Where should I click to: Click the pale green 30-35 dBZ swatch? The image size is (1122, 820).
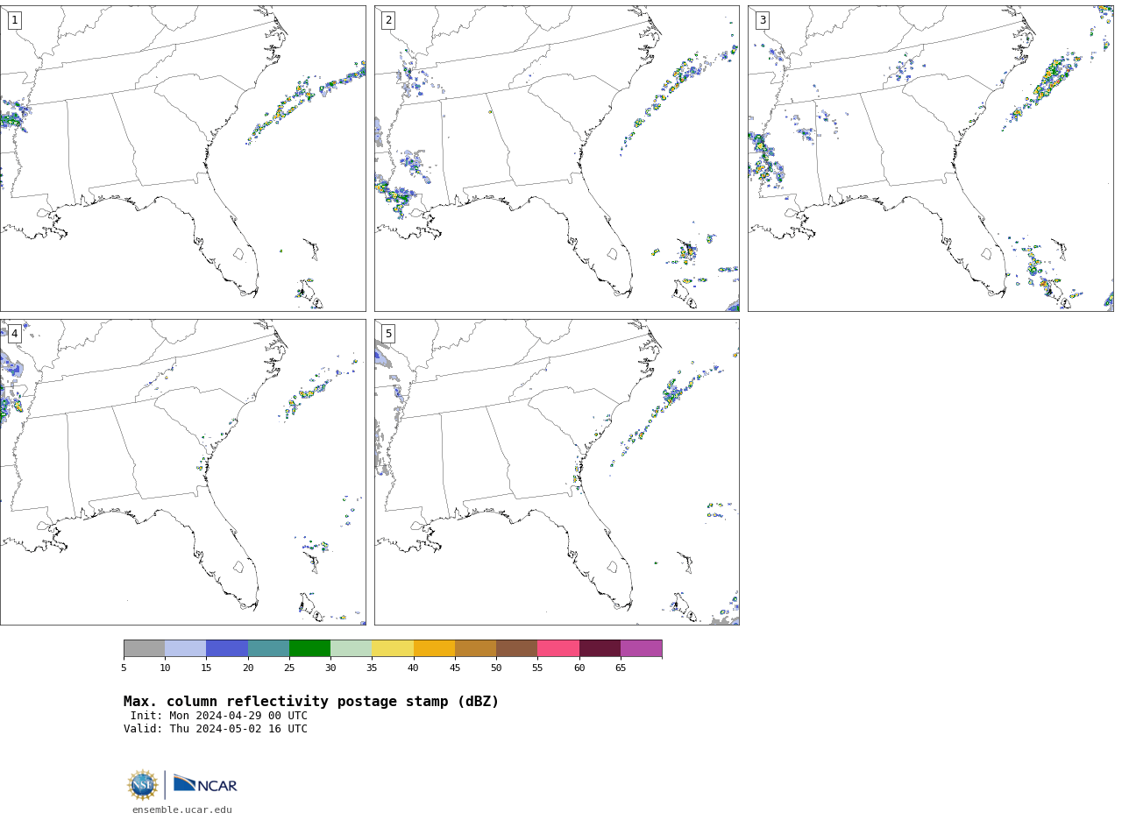coord(352,648)
